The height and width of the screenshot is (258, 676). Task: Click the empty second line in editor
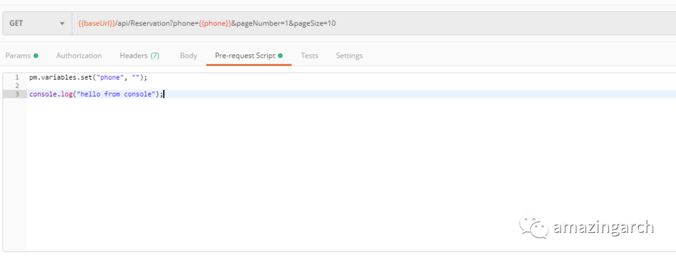(x=351, y=86)
